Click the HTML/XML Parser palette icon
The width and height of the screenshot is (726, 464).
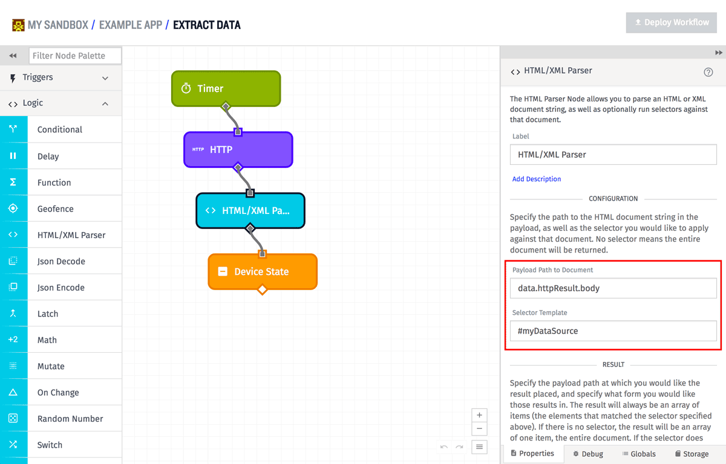pyautogui.click(x=13, y=234)
